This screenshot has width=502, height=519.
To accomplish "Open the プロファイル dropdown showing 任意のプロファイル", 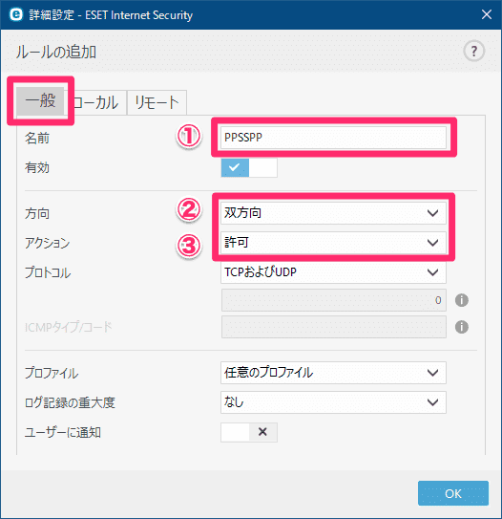I will click(x=333, y=373).
